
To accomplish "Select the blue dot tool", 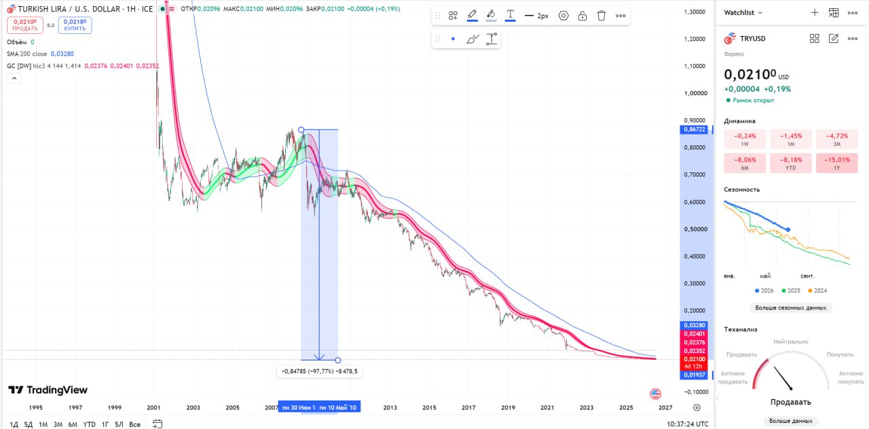I will 453,39.
